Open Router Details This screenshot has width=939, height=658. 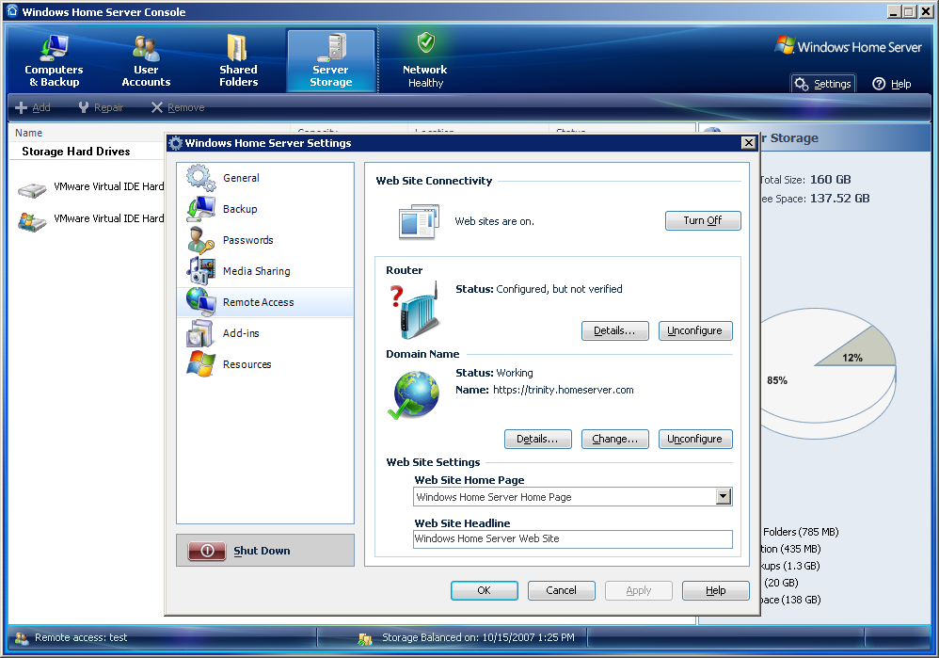615,330
